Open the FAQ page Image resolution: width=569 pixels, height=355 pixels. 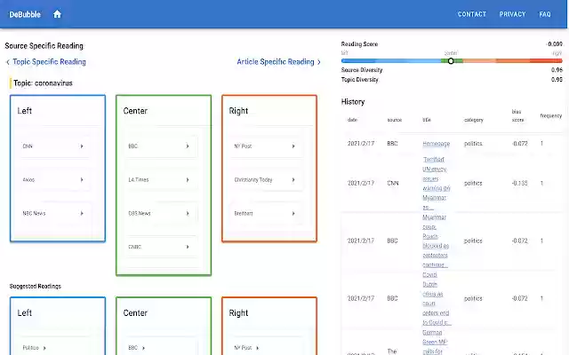pos(545,14)
